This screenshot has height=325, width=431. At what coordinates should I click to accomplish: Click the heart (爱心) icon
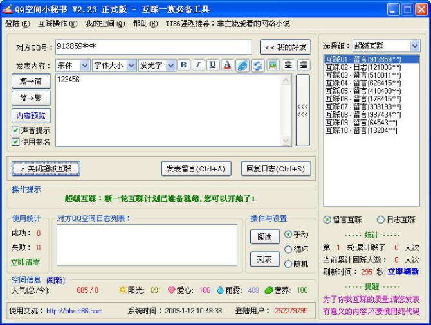point(171,290)
